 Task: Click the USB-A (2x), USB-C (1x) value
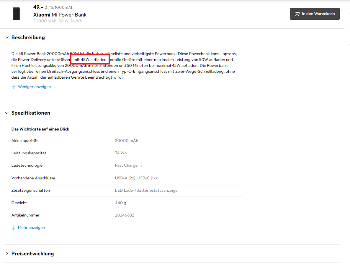(x=136, y=178)
